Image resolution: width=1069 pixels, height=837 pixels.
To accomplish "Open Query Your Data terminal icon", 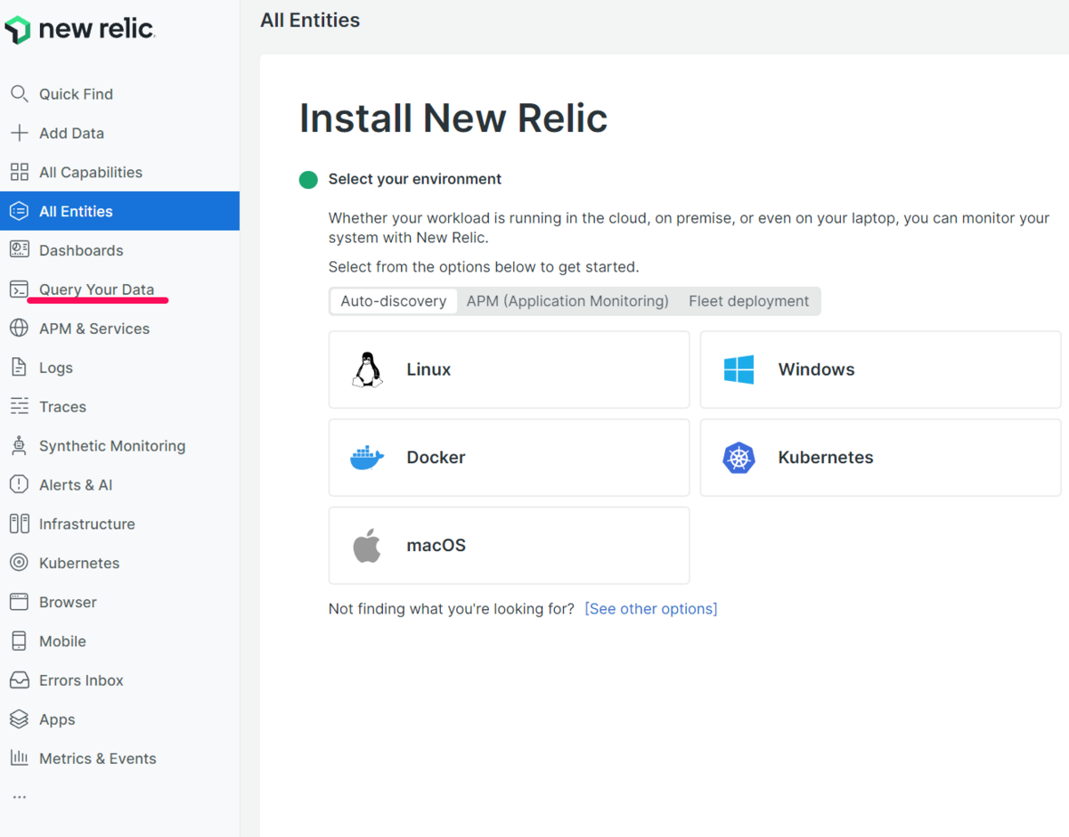I will click(x=19, y=289).
